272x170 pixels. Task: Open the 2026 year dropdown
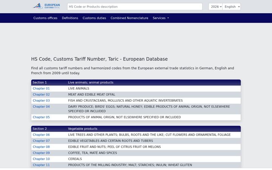pos(215,6)
